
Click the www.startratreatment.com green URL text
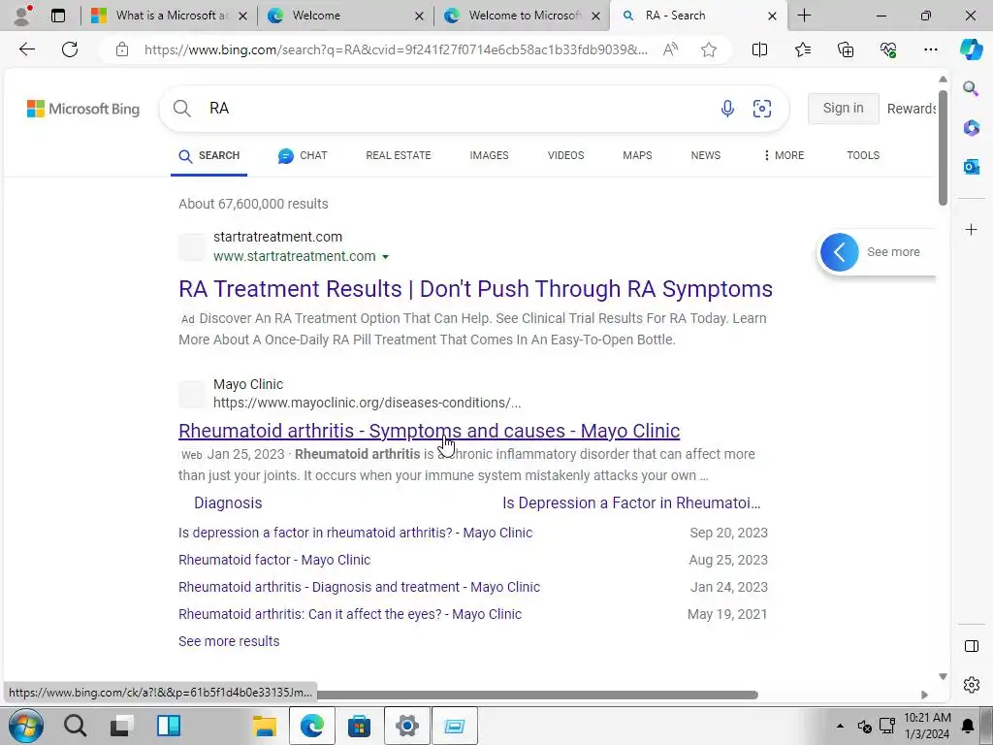coord(295,256)
